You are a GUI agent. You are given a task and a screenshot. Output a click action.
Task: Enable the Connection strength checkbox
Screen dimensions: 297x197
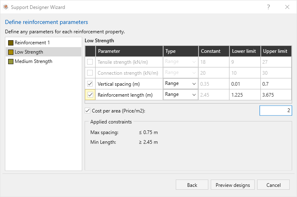pyautogui.click(x=90, y=73)
